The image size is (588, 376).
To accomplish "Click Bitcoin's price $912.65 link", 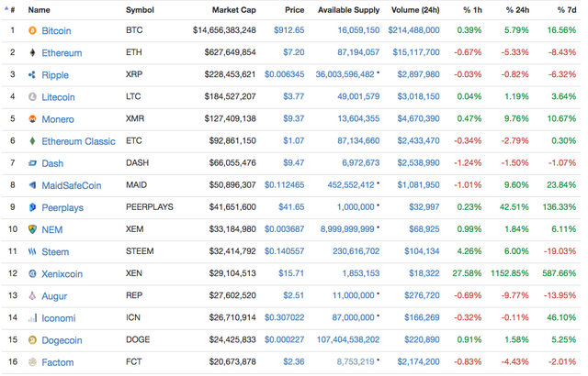I will [289, 30].
